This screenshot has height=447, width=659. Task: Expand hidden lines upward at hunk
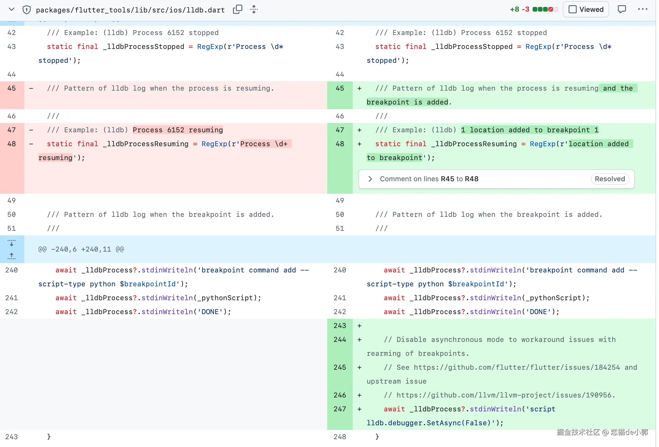(12, 256)
